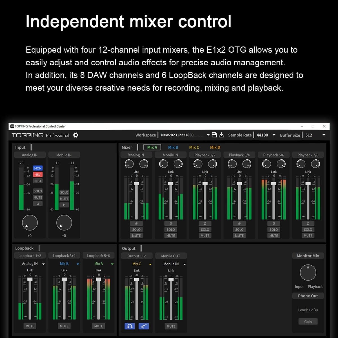Click phase invert (Ø) on Playback 1/2 mixer channel

[x=205, y=223]
